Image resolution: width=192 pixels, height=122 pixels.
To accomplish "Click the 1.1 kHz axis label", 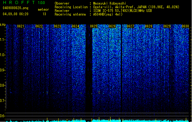I will click(x=3, y=40).
